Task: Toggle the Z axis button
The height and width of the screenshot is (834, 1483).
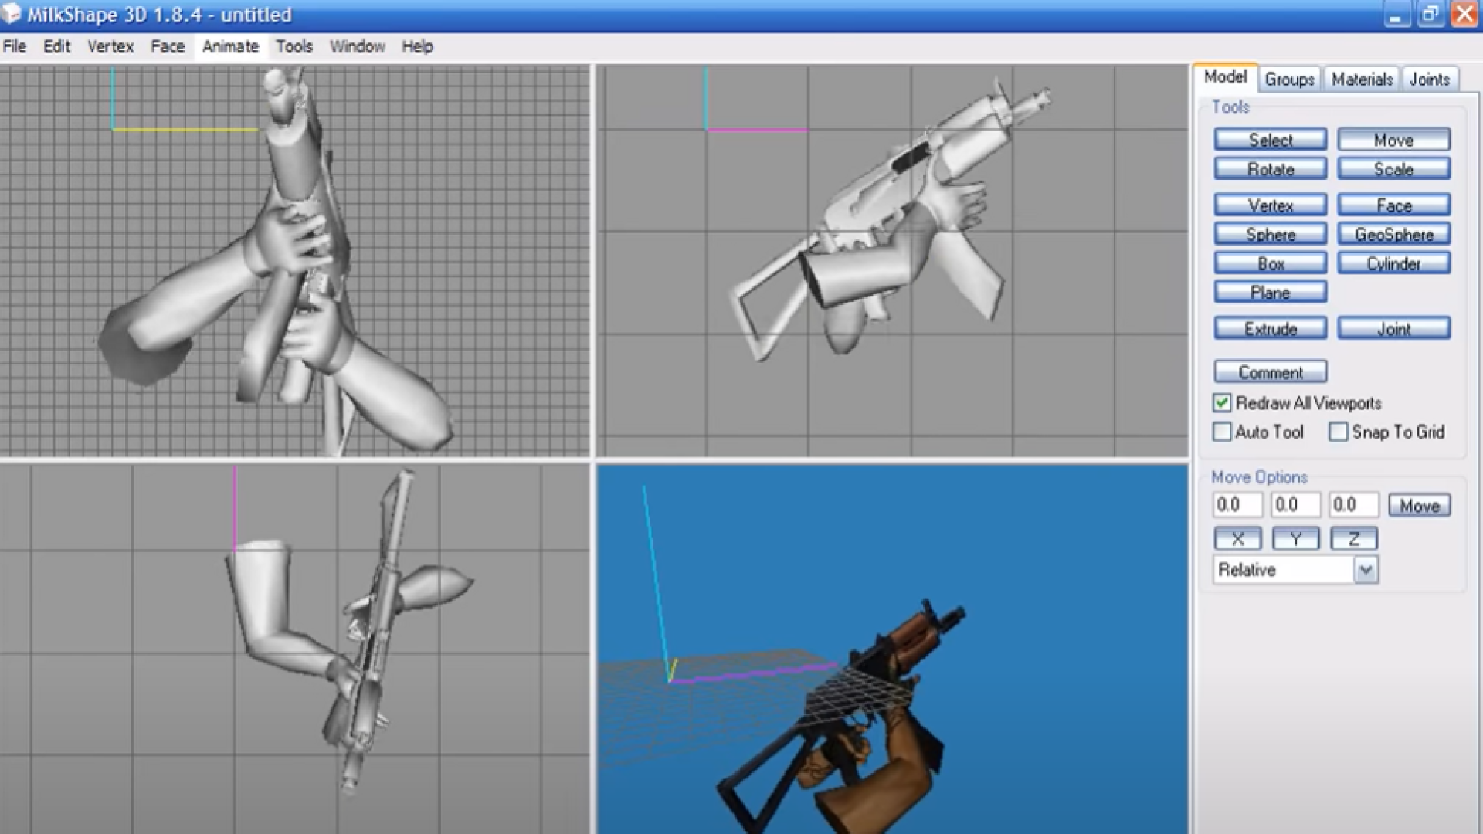Action: [x=1353, y=539]
